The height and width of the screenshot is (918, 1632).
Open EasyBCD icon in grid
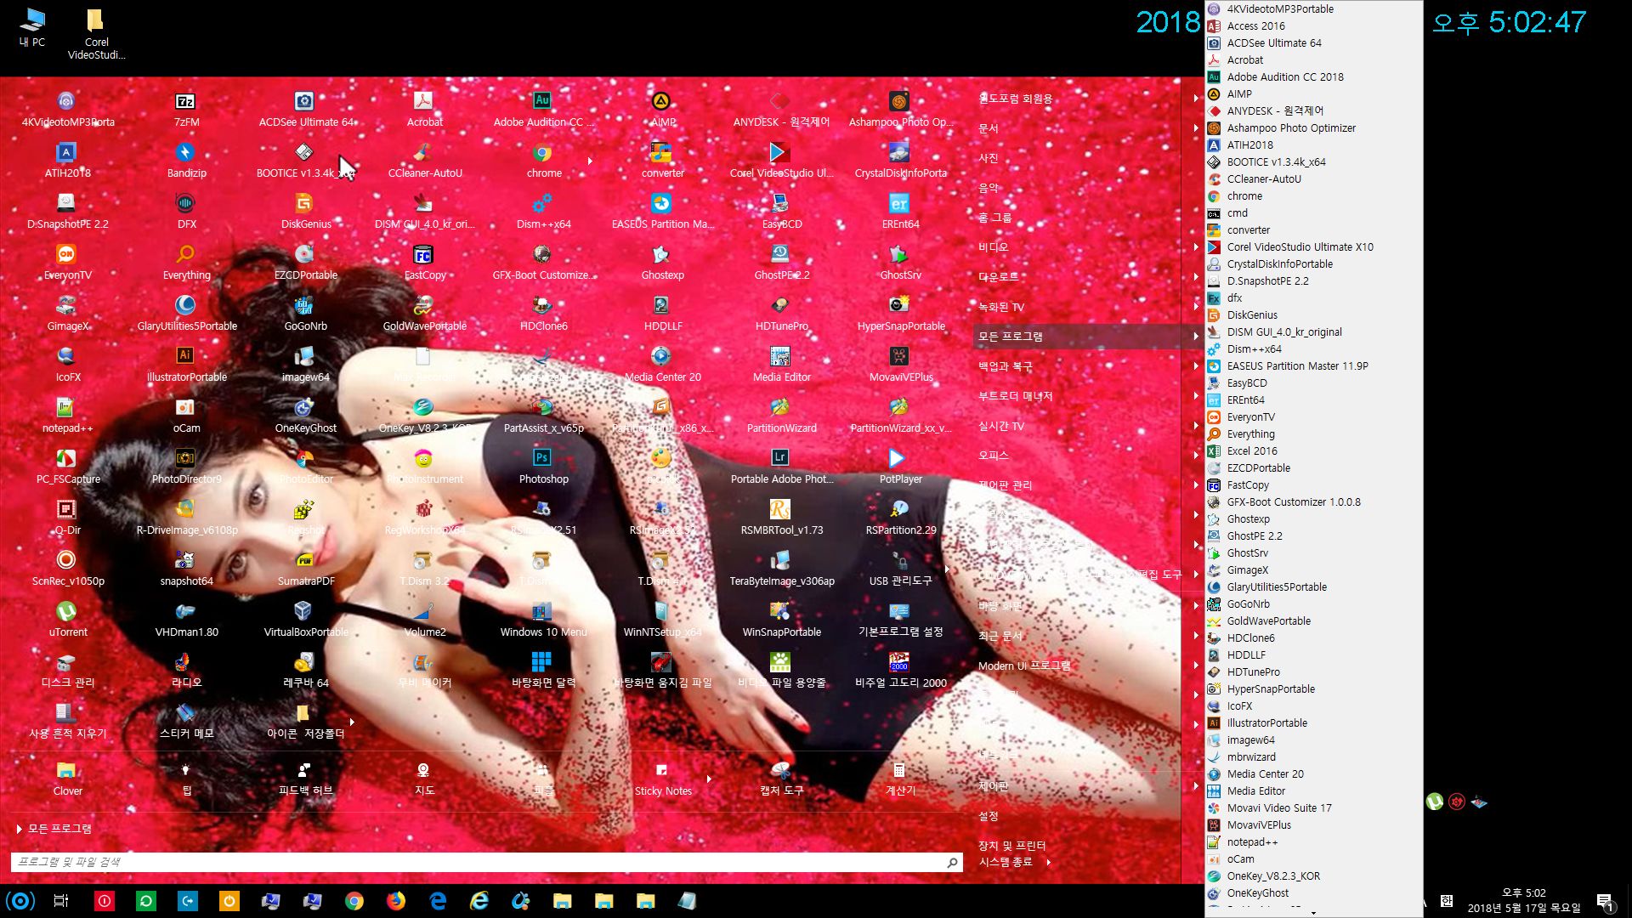781,212
